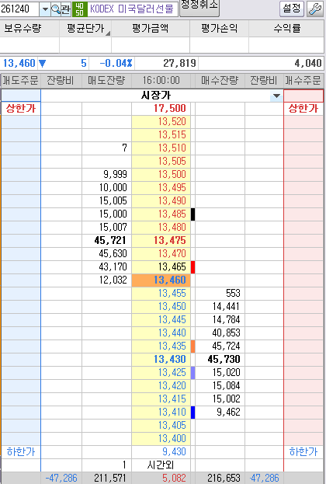
Task: Click the 553 buy quantity cell
Action: point(220,293)
